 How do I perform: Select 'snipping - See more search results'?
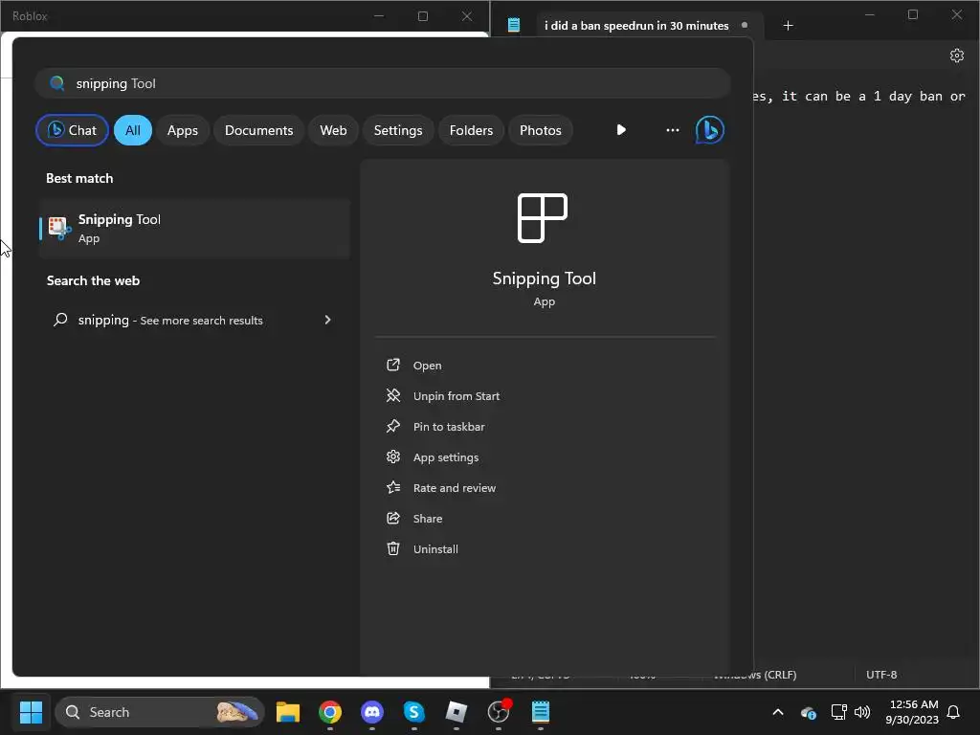tap(194, 320)
